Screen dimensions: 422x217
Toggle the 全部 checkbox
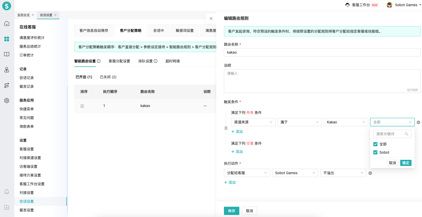click(375, 144)
